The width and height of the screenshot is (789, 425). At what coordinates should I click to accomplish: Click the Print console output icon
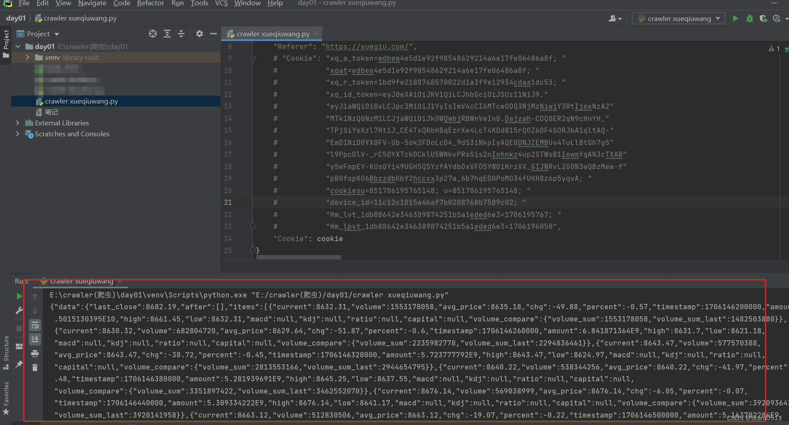(35, 353)
